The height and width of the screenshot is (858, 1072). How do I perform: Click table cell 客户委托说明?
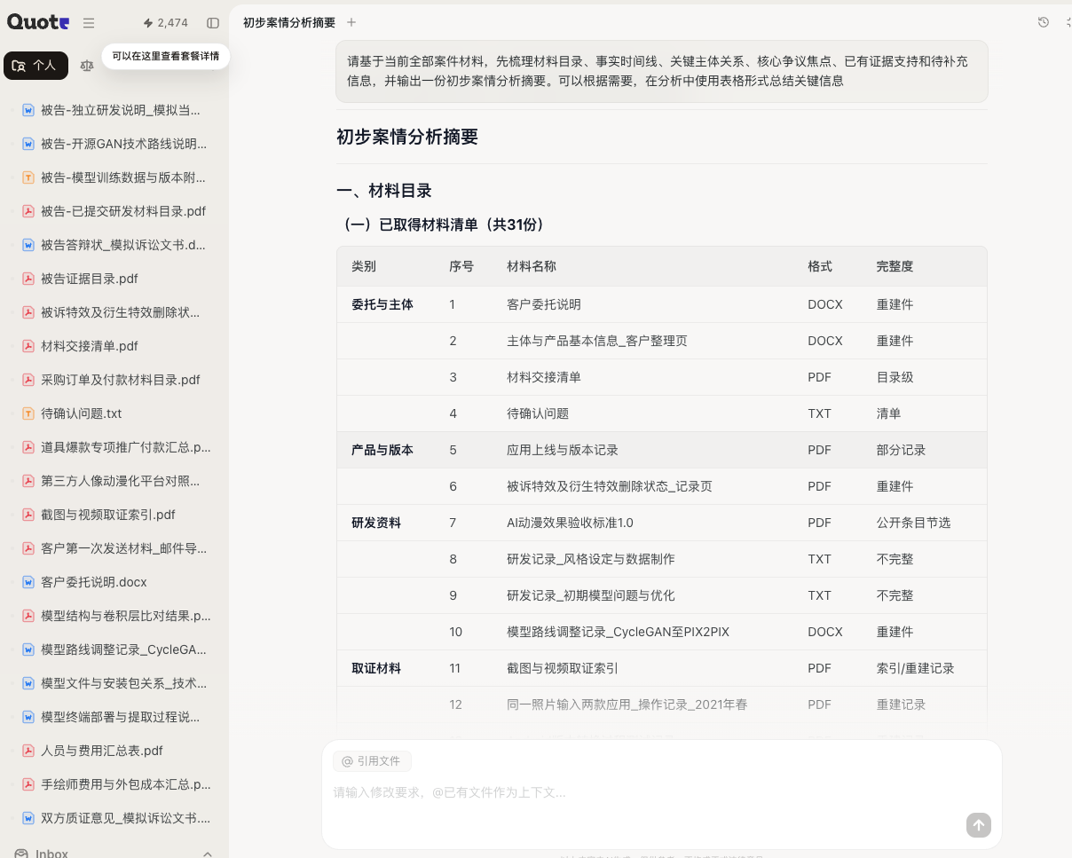544,304
